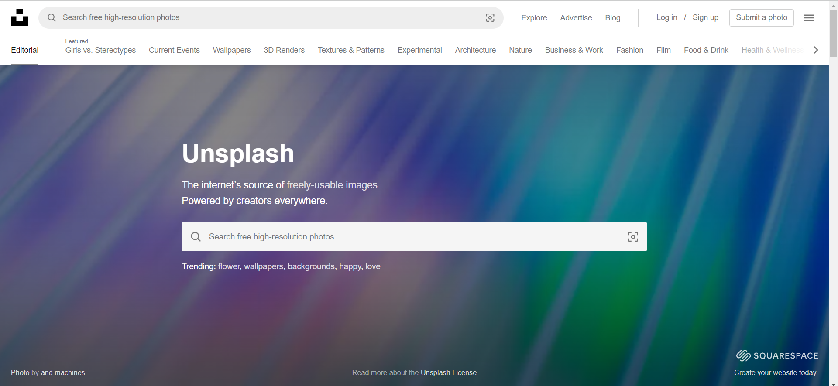Click trending term backgrounds
The image size is (838, 386).
311,266
